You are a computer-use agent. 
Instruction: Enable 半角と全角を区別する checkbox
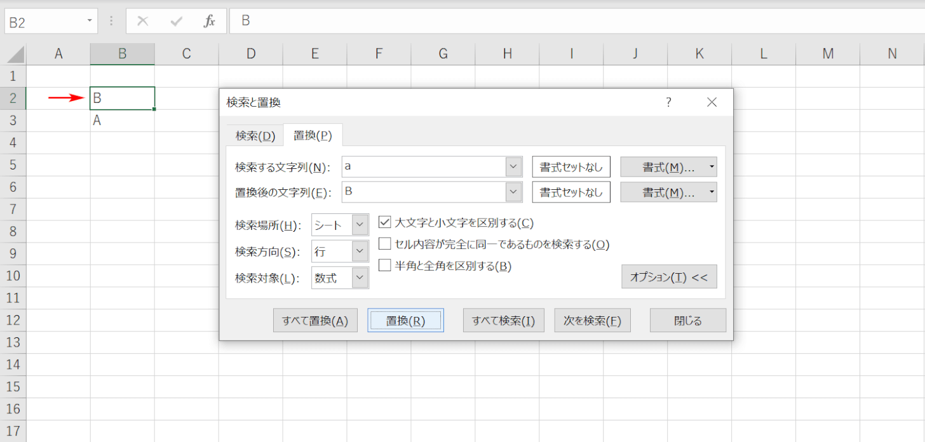point(384,265)
